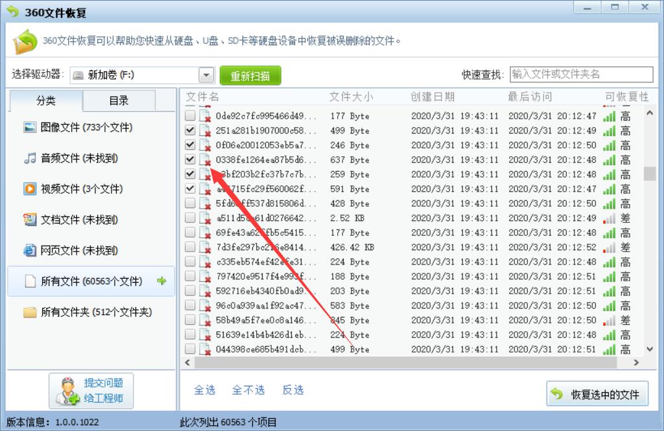Uncheck the box on the 259 Byte row
The height and width of the screenshot is (431, 664).
pyautogui.click(x=190, y=174)
